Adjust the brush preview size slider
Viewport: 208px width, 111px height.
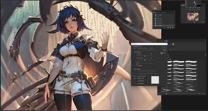coord(166,94)
